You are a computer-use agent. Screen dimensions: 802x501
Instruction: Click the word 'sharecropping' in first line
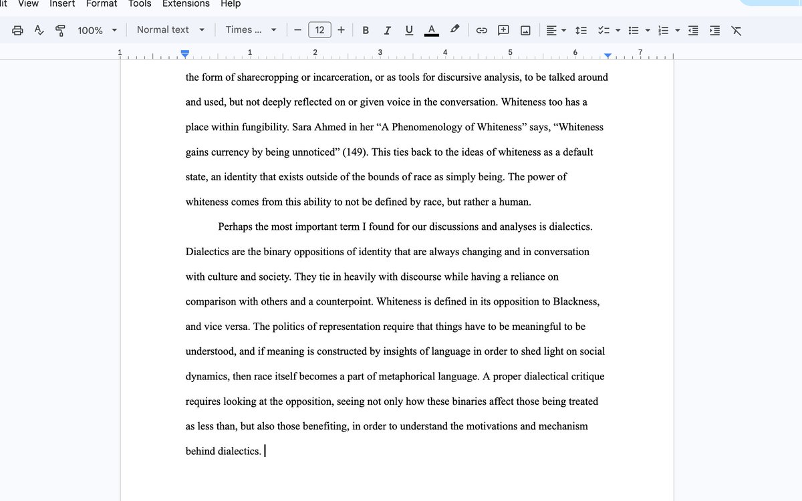[267, 77]
